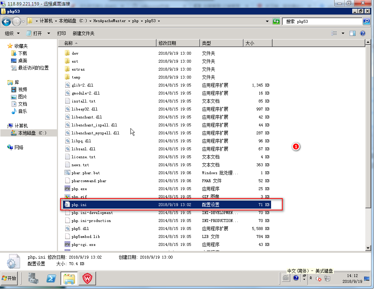Click 新建文件夹 to create a new folder
The image size is (374, 289).
coord(83,33)
